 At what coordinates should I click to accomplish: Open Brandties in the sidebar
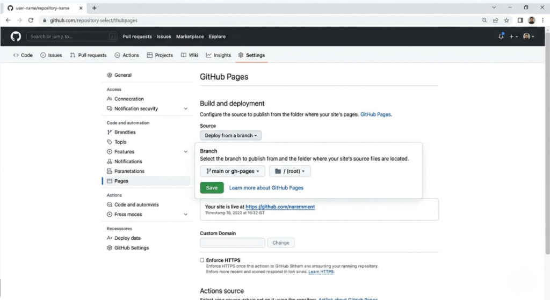121,132
